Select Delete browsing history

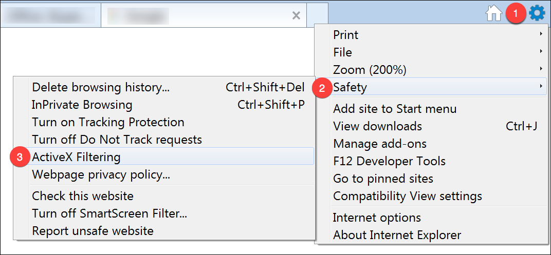click(101, 87)
